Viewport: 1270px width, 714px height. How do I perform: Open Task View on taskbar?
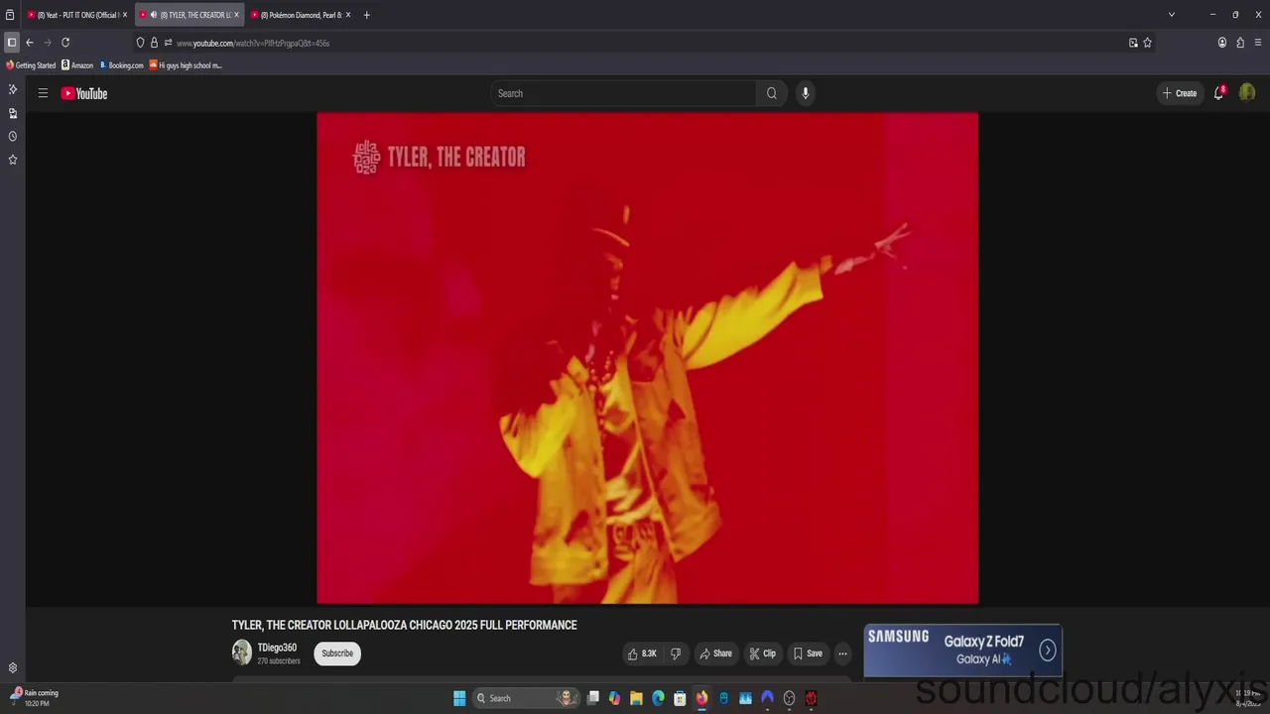click(593, 698)
